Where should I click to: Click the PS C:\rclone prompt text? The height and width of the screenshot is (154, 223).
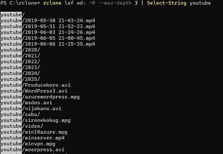(x=20, y=3)
